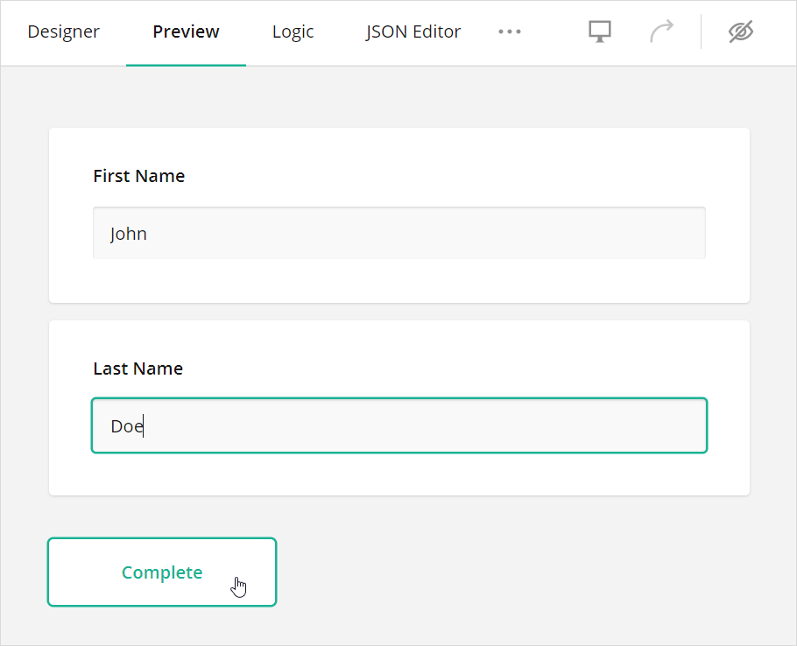This screenshot has width=797, height=646.
Task: Switch to the Designer tab
Action: 63,32
